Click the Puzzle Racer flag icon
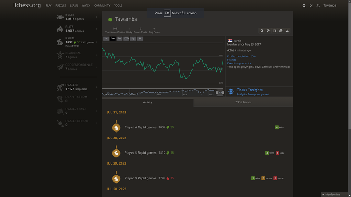The width and height of the screenshot is (351, 197). coord(60,111)
